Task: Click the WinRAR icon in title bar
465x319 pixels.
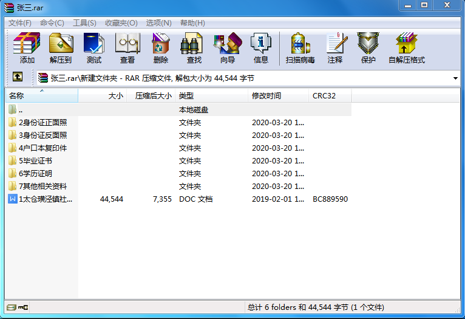Action: point(9,7)
